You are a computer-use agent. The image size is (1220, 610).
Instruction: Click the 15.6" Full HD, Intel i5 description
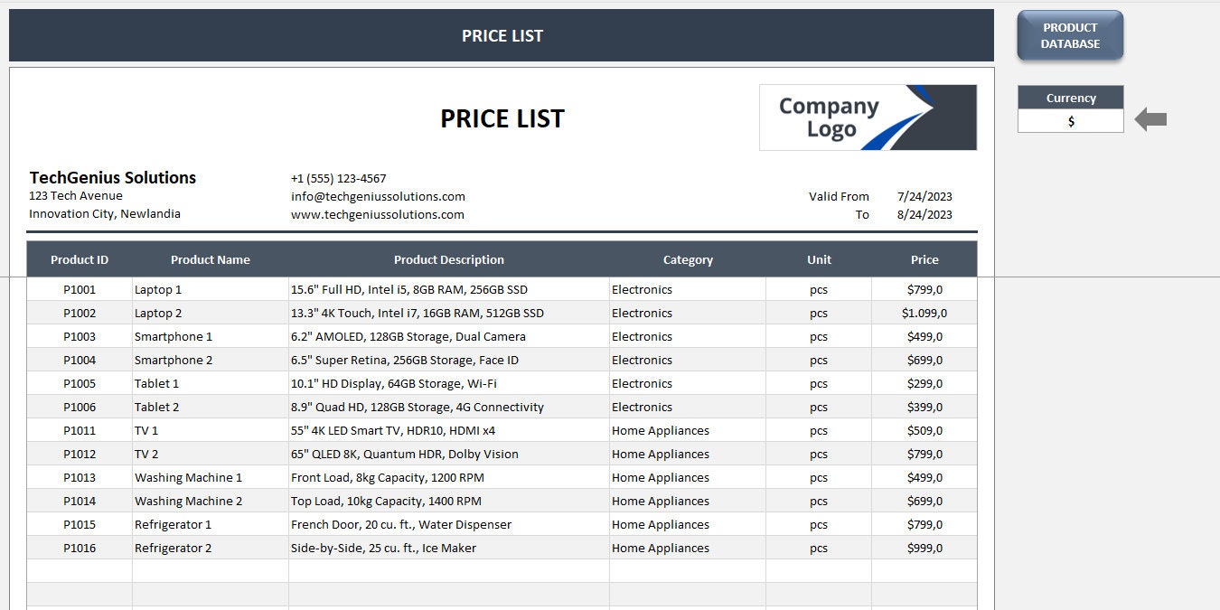click(449, 289)
